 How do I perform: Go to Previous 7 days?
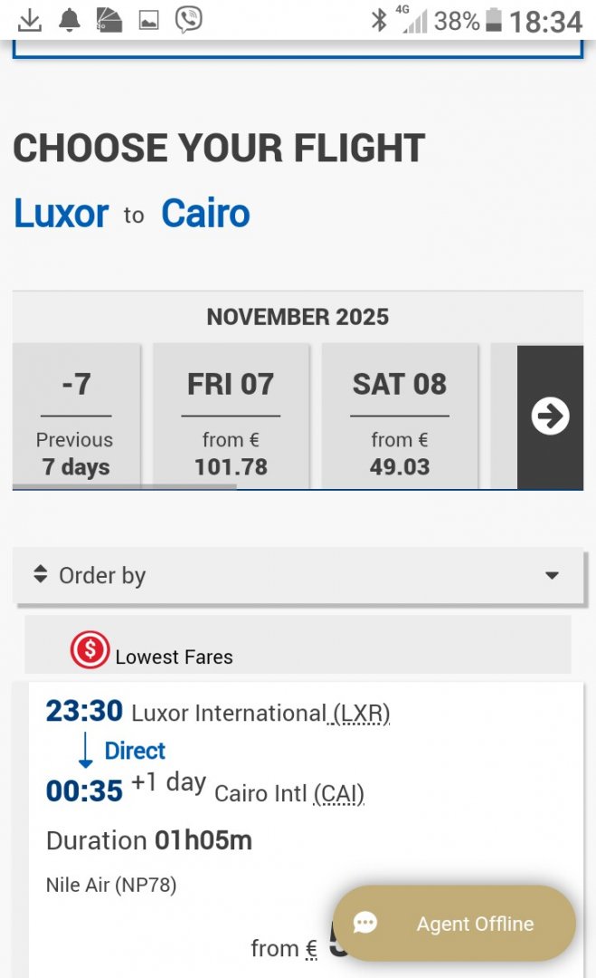click(x=75, y=416)
